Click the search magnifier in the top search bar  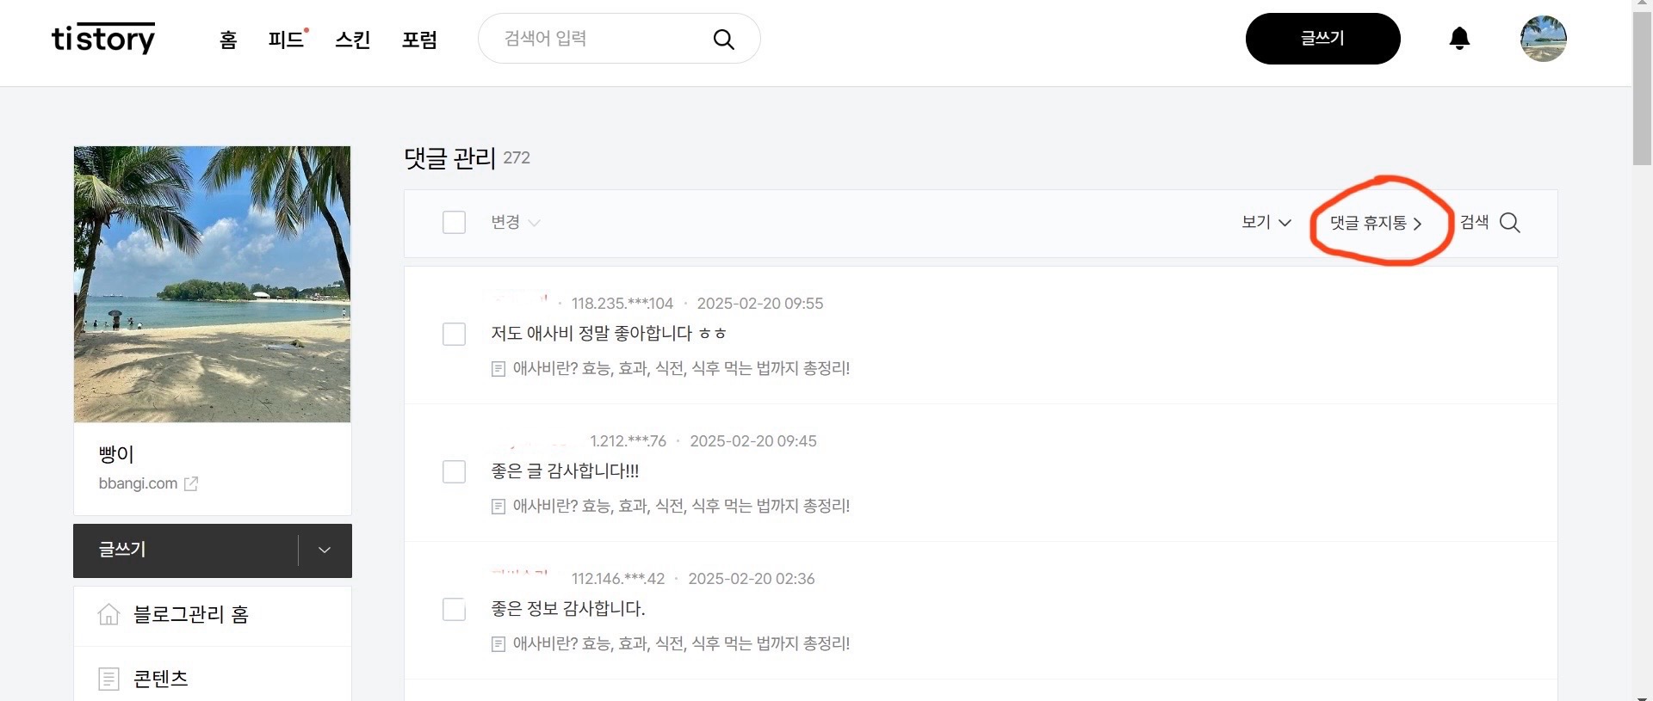pyautogui.click(x=722, y=39)
